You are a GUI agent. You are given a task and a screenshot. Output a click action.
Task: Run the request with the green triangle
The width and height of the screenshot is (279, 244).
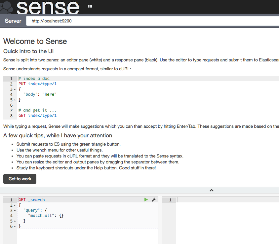(x=146, y=200)
